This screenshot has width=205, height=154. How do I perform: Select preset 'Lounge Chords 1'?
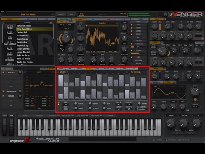23,49
